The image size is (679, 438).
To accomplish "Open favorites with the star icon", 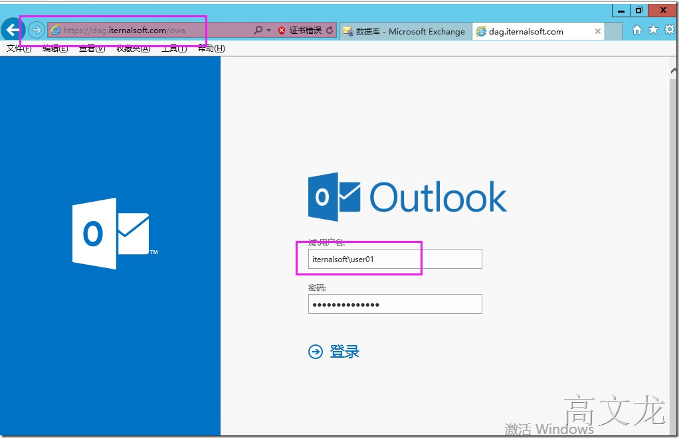I will click(x=654, y=29).
